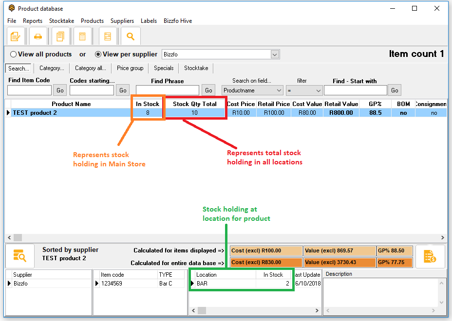
Task: Click the edit document toolbar icon
Action: tap(15, 36)
